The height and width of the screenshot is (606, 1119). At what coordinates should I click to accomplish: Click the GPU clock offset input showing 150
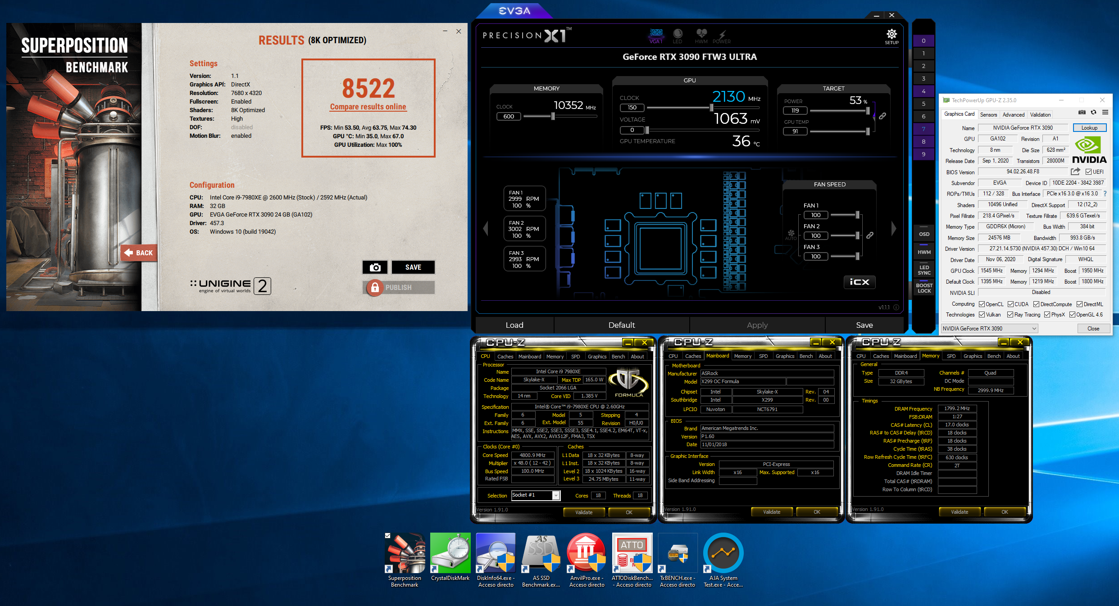click(632, 108)
